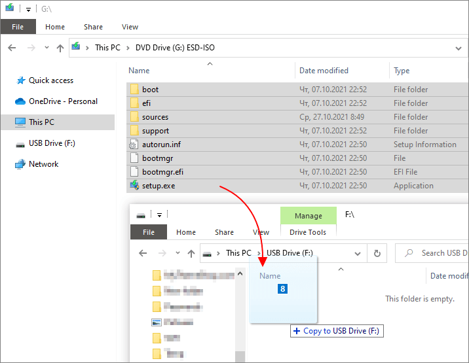Click scrollbar up arrow in F: navigation pane
469x363 pixels.
coord(240,273)
